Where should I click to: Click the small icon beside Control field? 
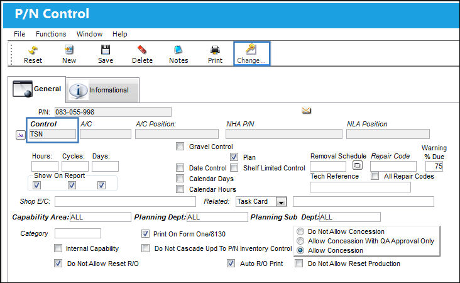tap(21, 135)
